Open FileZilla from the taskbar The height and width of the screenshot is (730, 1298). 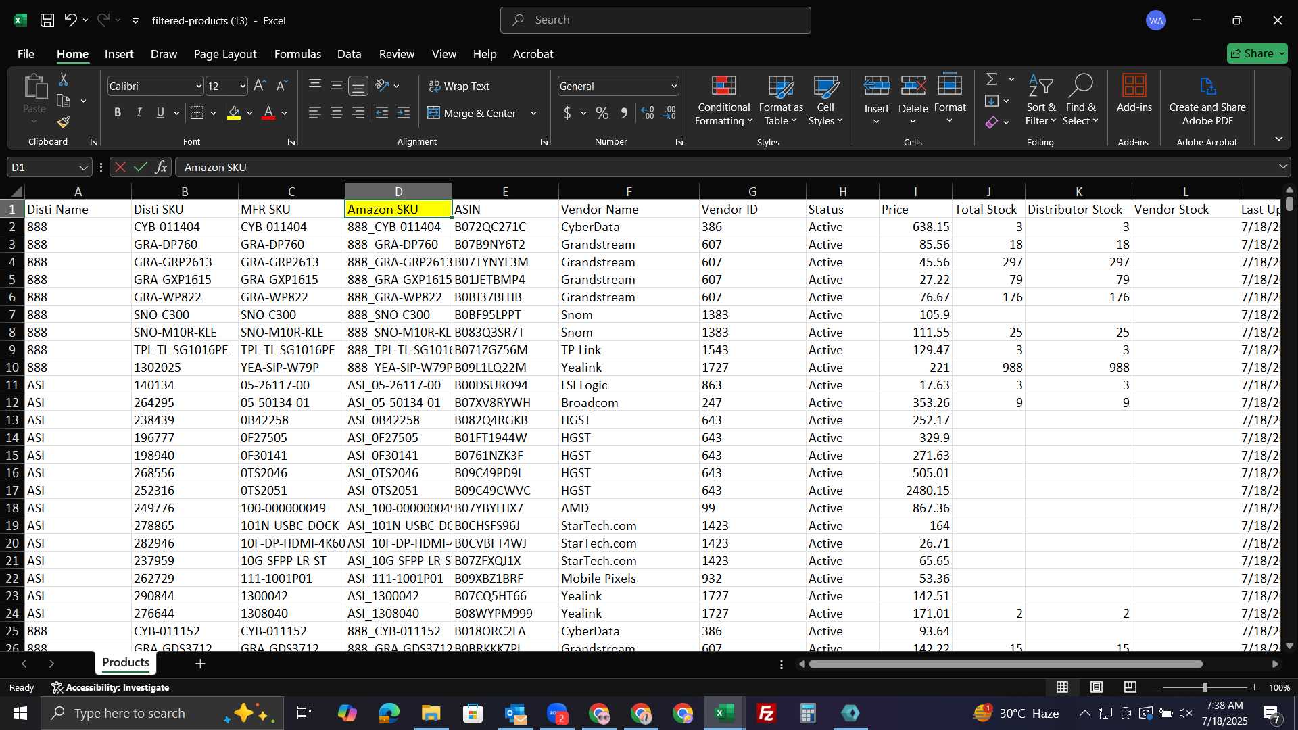tap(766, 713)
